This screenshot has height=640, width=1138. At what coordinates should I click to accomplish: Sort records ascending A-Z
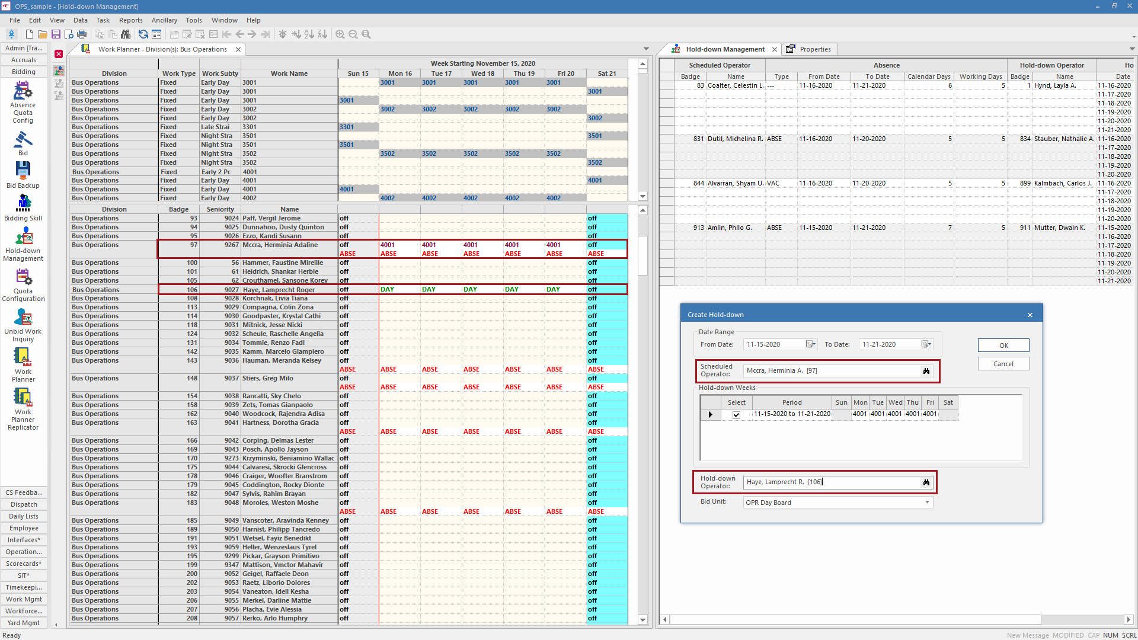[309, 34]
